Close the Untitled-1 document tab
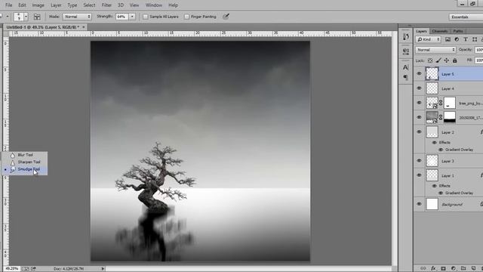The image size is (483, 272). coord(84,27)
